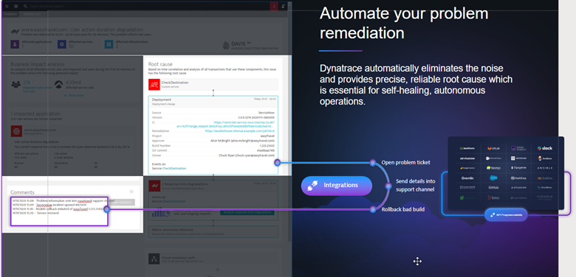This screenshot has width=576, height=277.
Task: Click the Deployment change card header
Action: [x=213, y=101]
